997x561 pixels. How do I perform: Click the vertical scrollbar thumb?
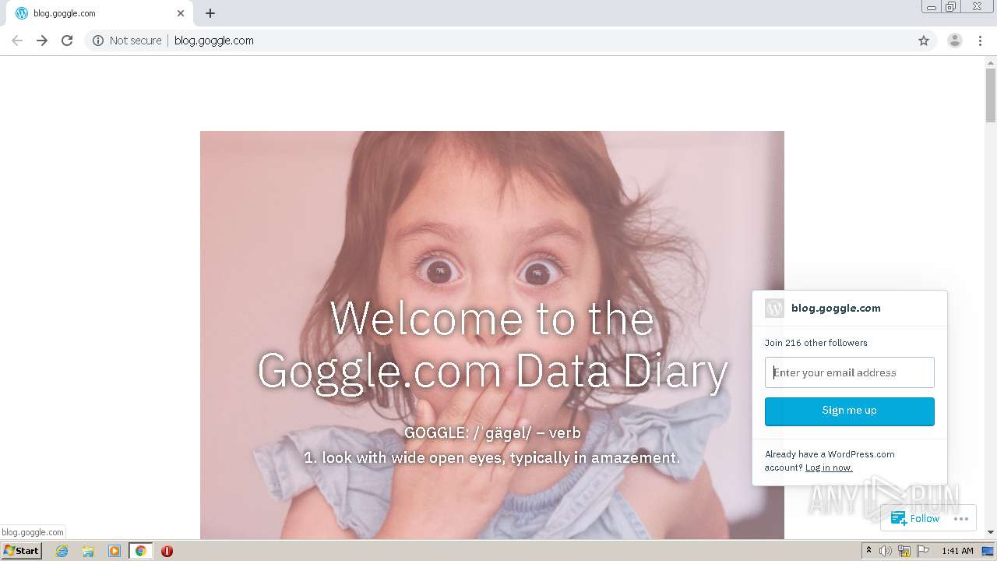point(991,95)
